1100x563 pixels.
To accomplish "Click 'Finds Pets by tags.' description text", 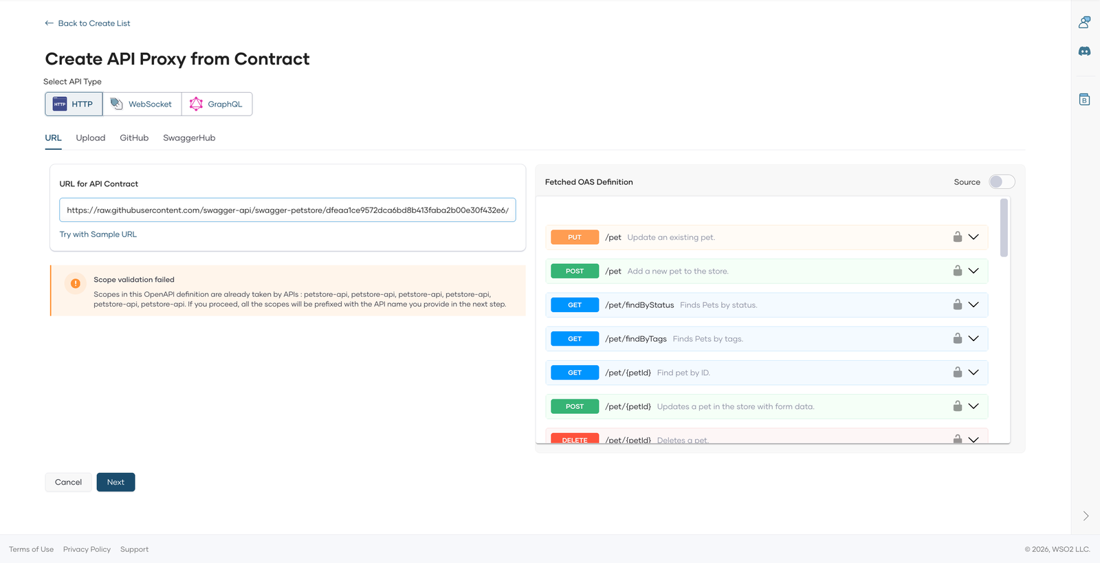I will click(x=708, y=339).
